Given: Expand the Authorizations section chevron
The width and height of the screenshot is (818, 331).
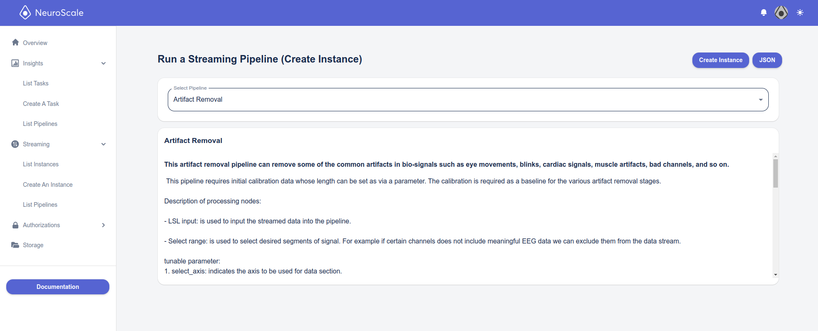Looking at the screenshot, I should pos(104,225).
